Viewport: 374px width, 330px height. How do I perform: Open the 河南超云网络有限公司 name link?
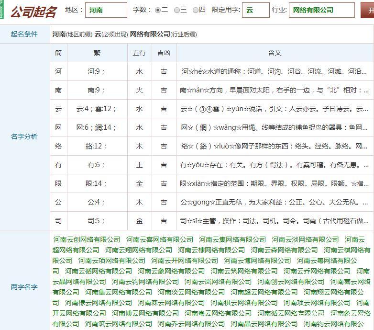click(x=264, y=292)
